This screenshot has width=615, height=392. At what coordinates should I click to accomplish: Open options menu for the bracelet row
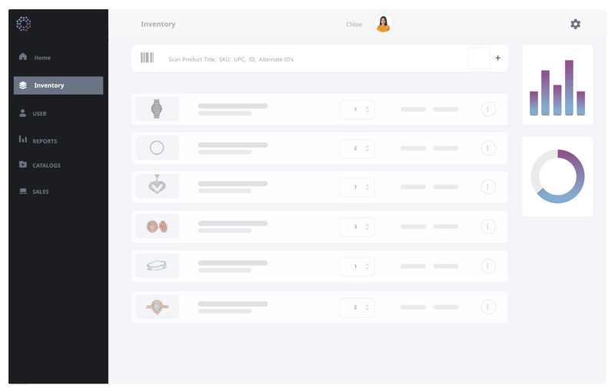(x=488, y=266)
